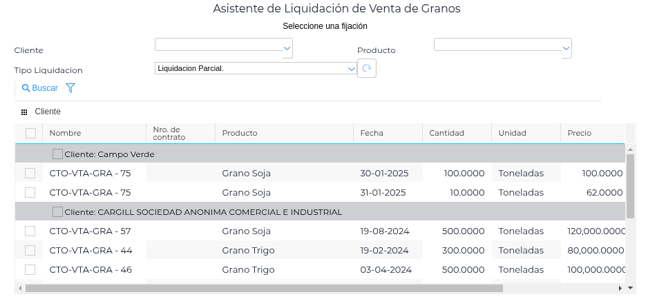
Task: Click the Buscar search button
Action: (40, 88)
